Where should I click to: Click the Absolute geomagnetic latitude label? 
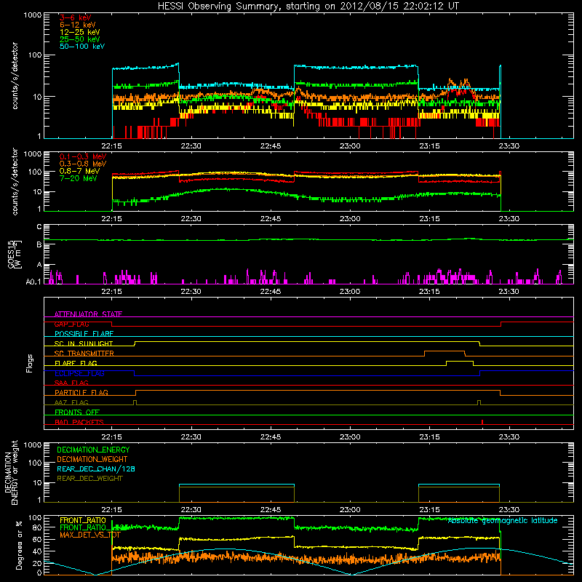pyautogui.click(x=503, y=521)
